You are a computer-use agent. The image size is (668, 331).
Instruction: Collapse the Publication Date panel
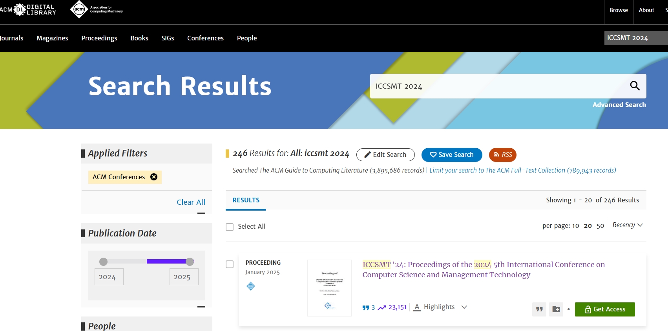coord(201,307)
